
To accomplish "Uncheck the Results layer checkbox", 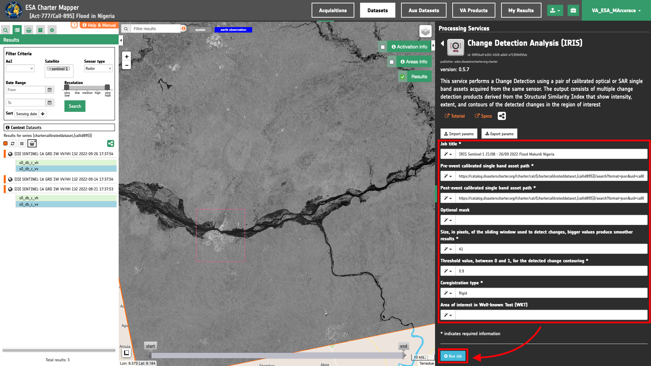I will pos(402,77).
